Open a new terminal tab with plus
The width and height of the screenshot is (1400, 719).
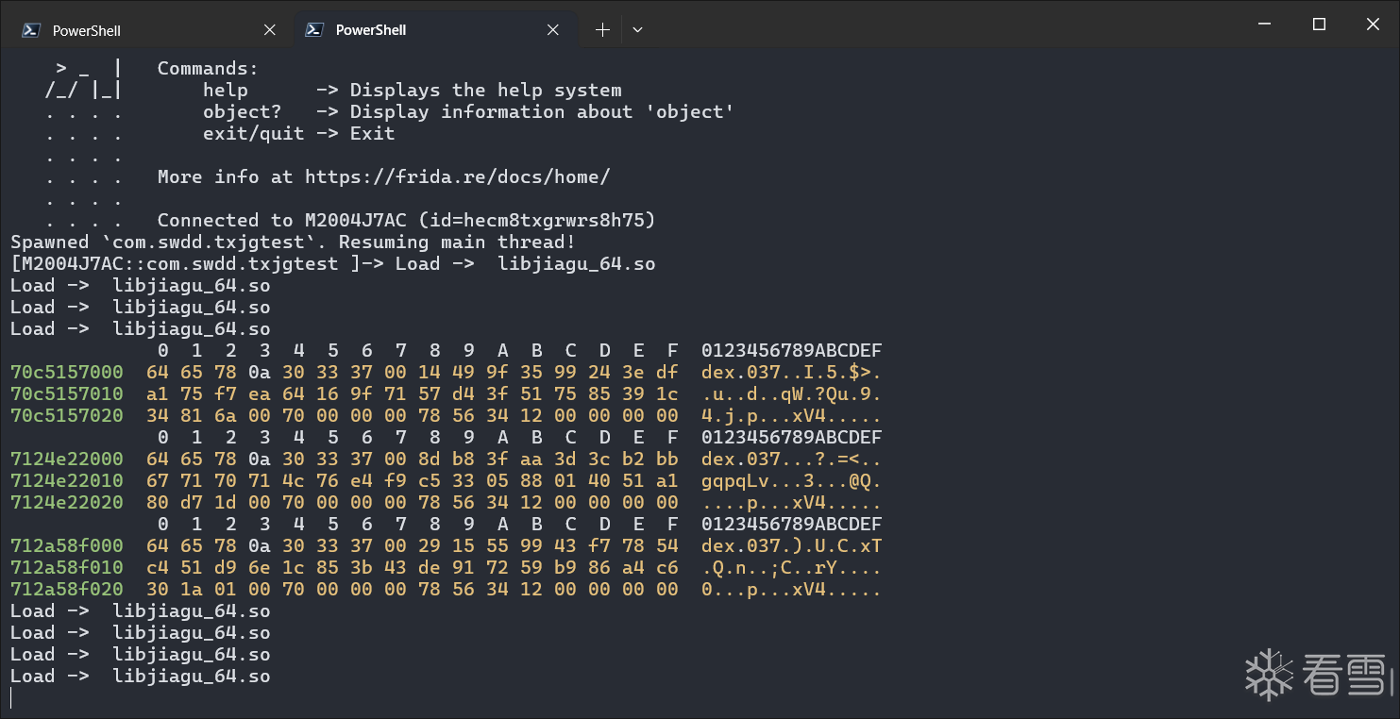602,30
